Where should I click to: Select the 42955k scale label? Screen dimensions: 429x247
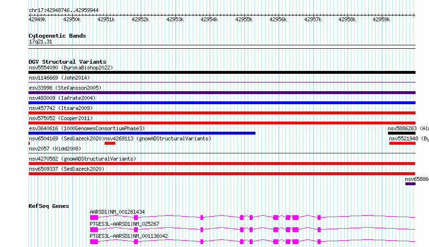244,19
